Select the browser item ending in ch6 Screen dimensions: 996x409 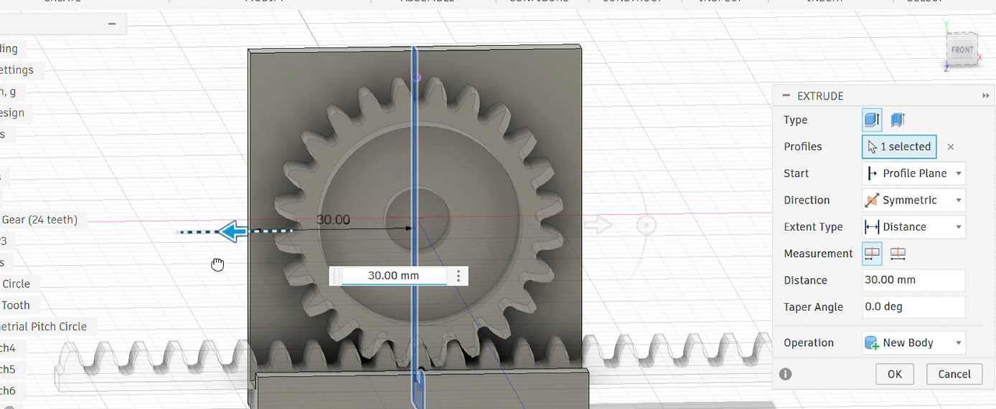8,391
